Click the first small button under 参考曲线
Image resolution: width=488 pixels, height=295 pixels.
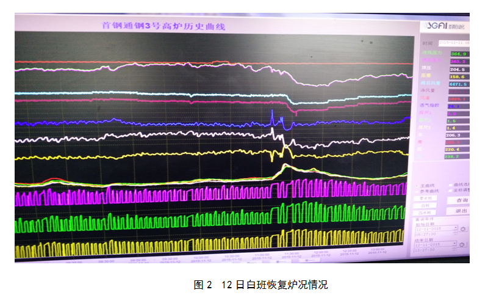pyautogui.click(x=426, y=198)
